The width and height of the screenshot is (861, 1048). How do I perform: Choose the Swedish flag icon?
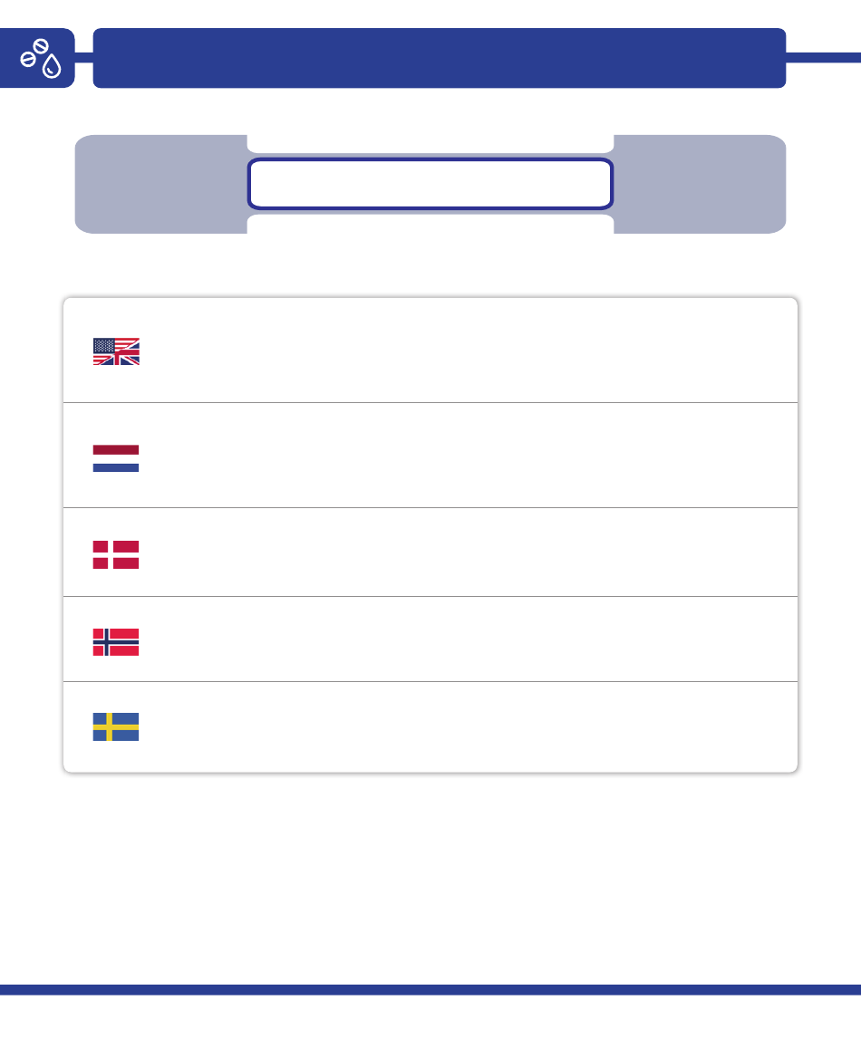tap(116, 727)
